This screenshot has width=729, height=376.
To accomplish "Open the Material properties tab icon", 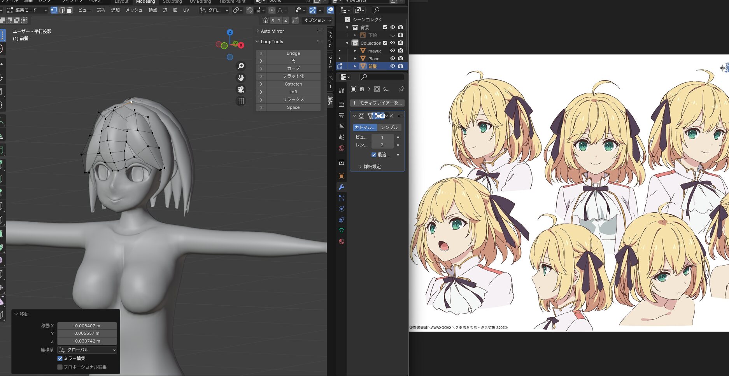I will [x=342, y=241].
